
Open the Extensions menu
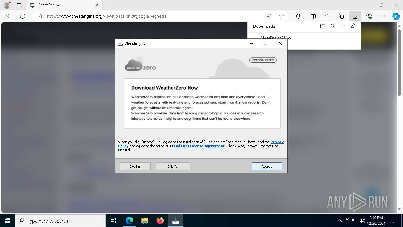298,16
